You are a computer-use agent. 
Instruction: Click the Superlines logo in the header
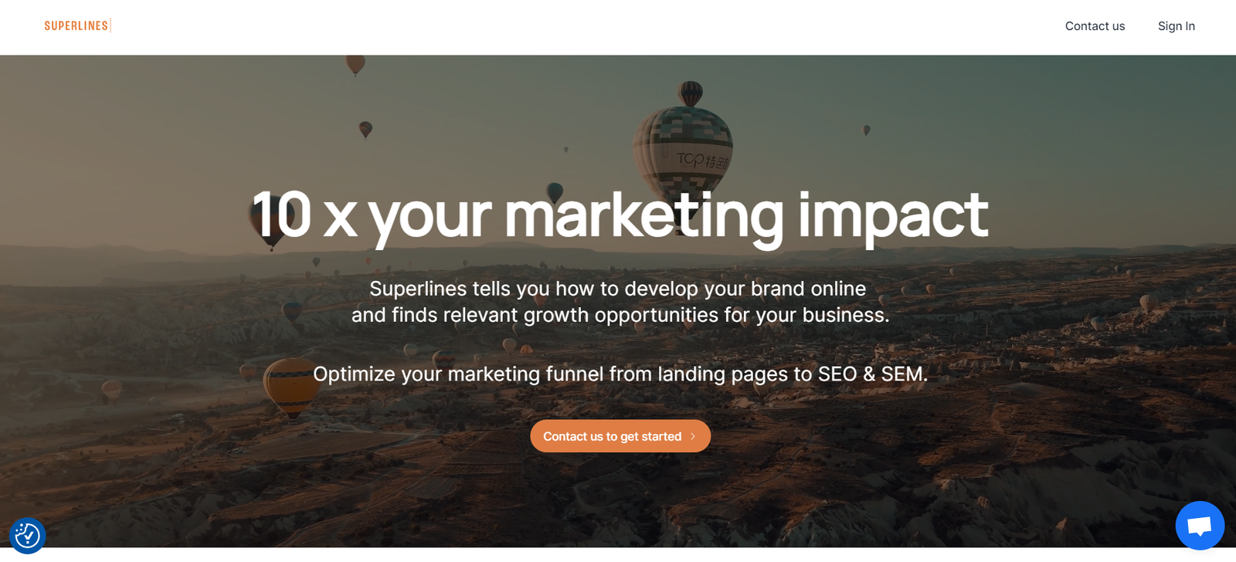77,25
